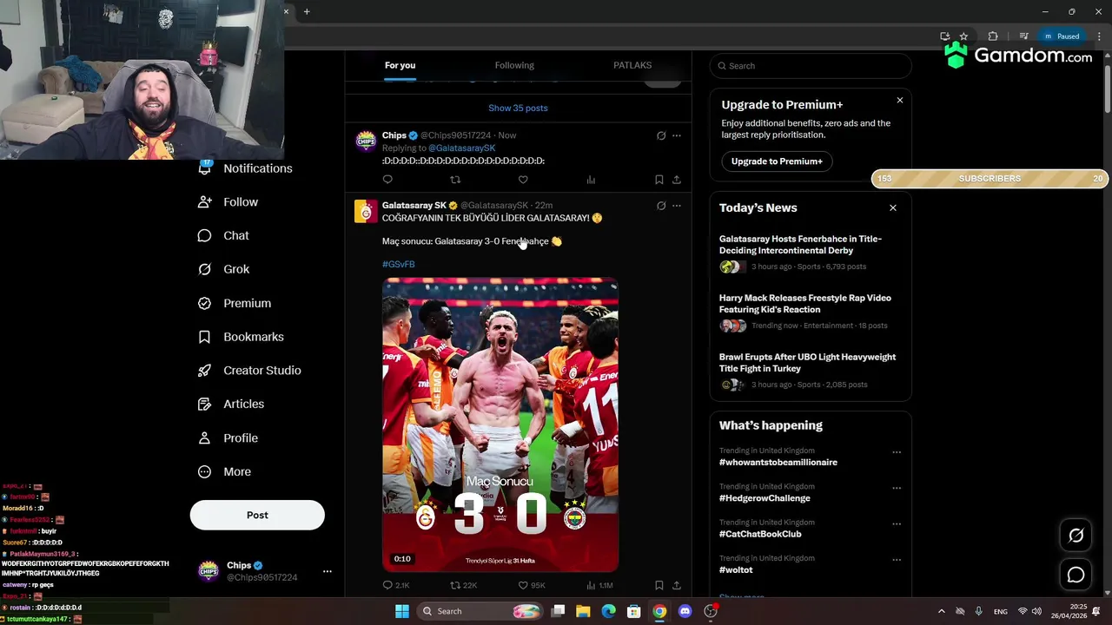Play the Galatasaray 3-0 match video
Viewport: 1112px width, 625px height.
(x=500, y=425)
